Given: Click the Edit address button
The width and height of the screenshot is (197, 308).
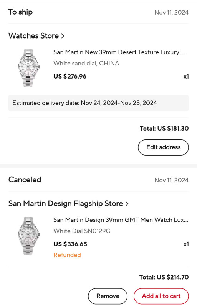Looking at the screenshot, I should point(163,147).
